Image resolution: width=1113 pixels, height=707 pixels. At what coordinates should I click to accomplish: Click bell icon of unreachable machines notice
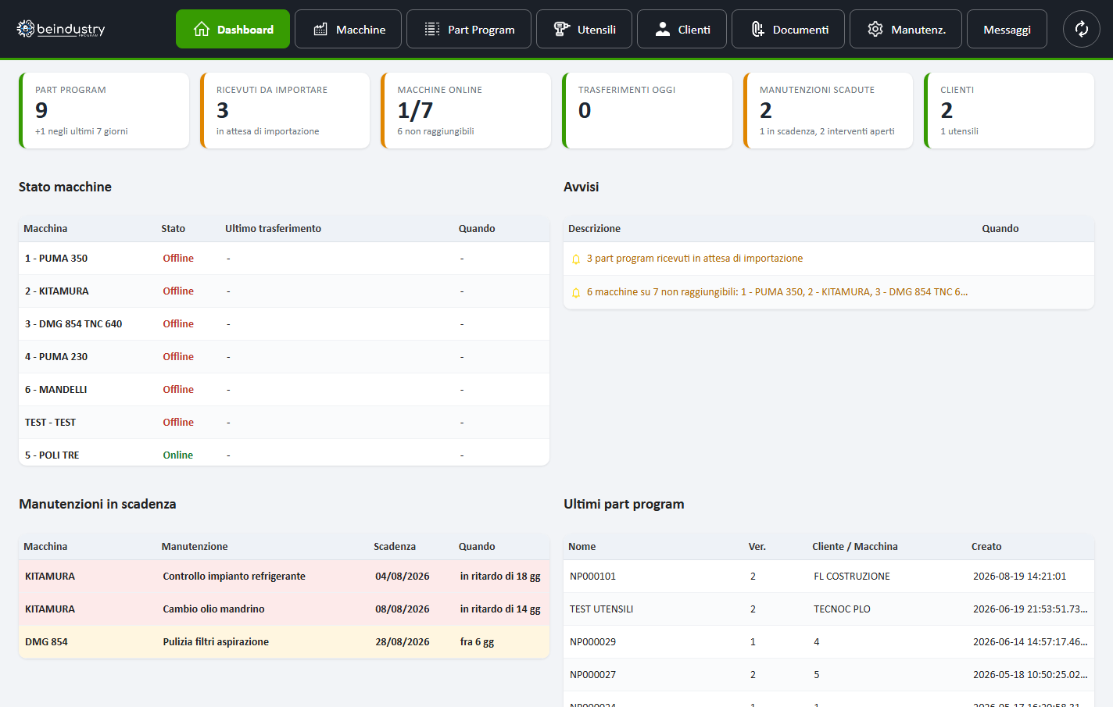[x=576, y=293]
